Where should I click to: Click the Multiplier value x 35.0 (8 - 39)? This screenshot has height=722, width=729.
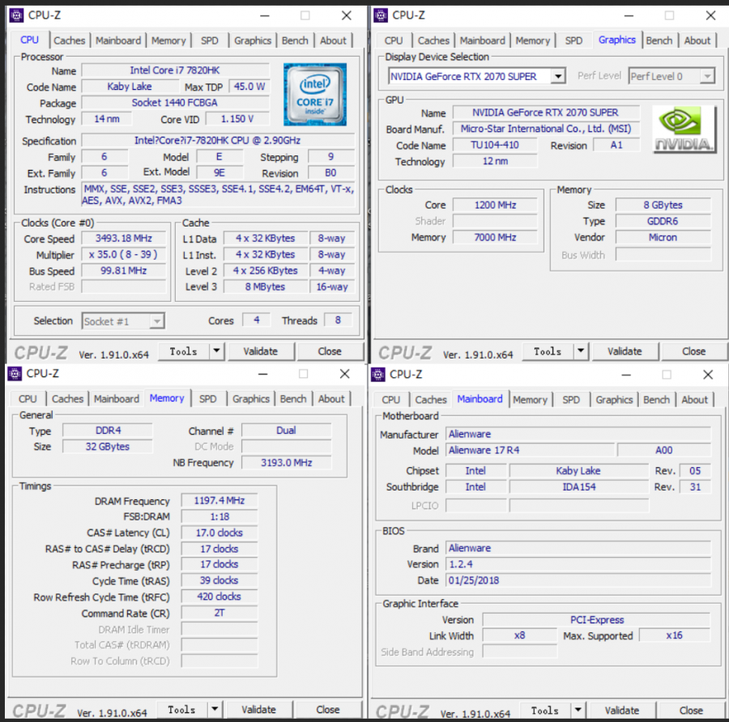[124, 255]
